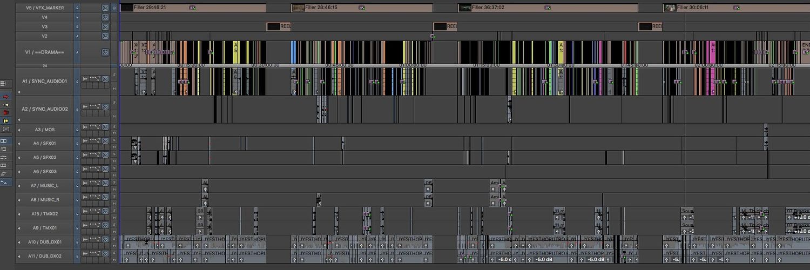810x270 pixels.
Task: Click the bottom highlighted icon in left toolbar
Action: point(4,182)
